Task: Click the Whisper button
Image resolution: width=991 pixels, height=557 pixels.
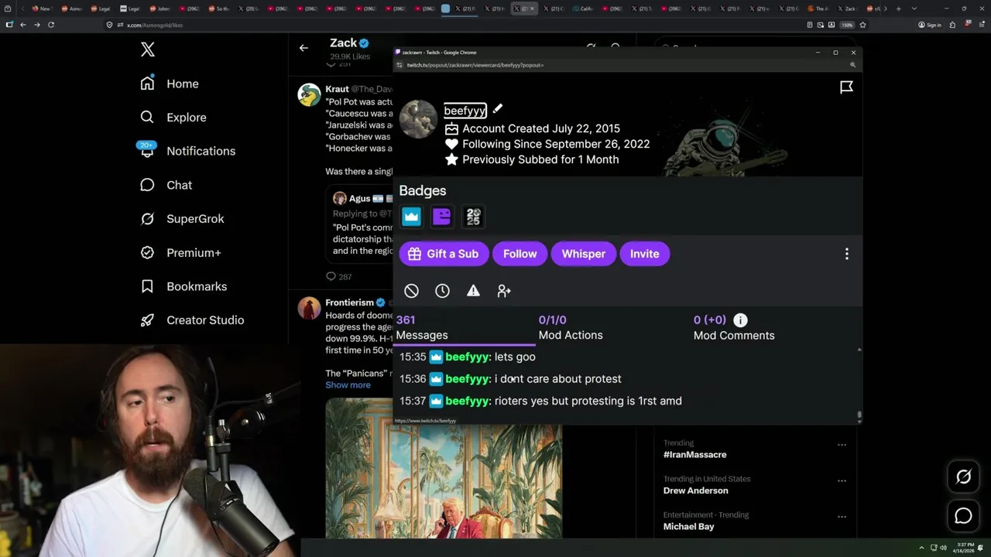Action: pos(584,254)
